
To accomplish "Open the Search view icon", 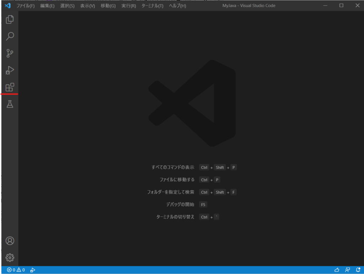I will 10,36.
